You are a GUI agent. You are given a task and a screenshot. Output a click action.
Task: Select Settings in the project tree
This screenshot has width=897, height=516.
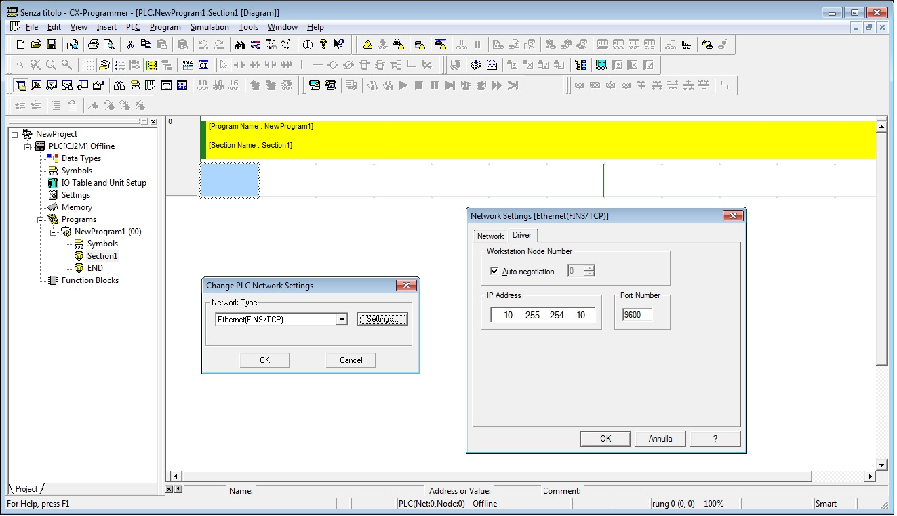[x=76, y=195]
